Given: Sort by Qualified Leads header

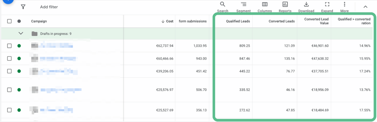Looking at the screenshot, I should 238,21.
